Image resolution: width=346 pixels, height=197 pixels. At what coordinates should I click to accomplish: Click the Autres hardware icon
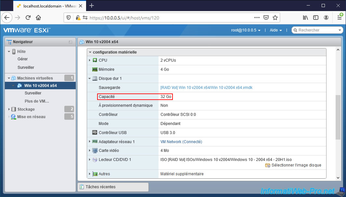(x=95, y=174)
